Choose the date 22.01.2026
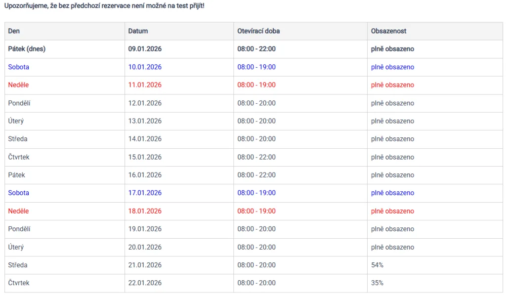 [145, 283]
